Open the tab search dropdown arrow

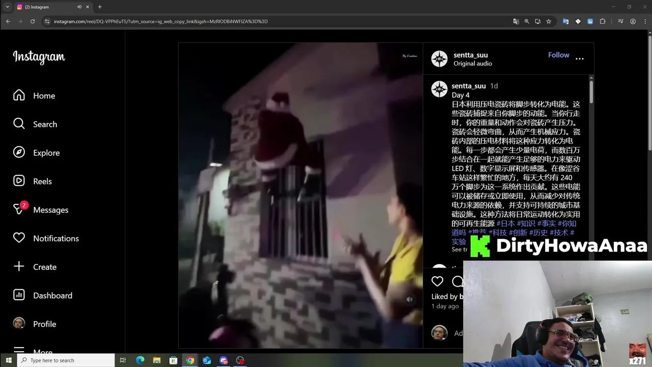(7, 7)
